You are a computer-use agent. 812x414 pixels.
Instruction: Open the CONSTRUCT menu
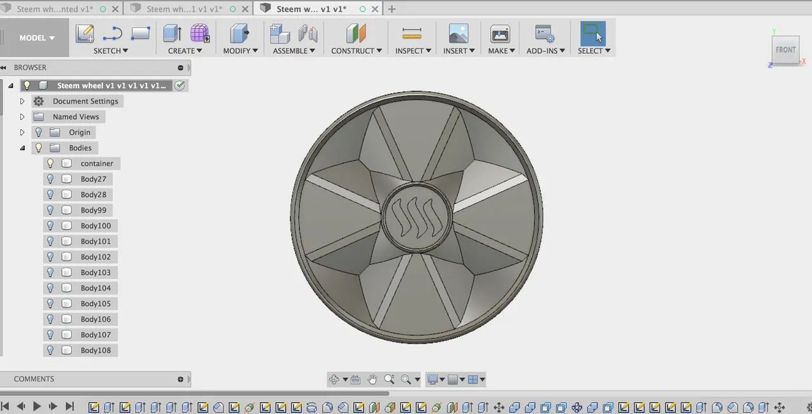pos(357,51)
